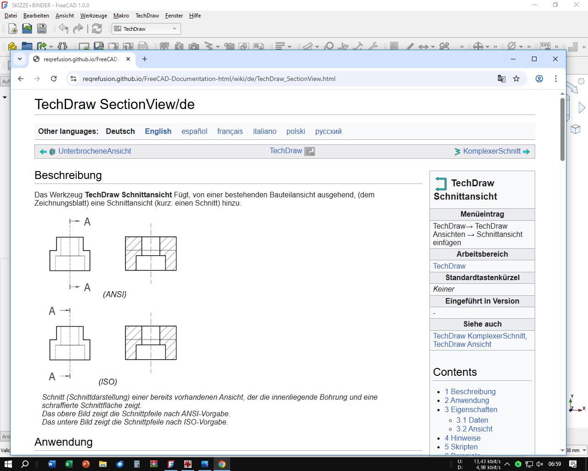Viewport: 588px width, 471px height.
Task: Switch page language to italiano
Action: point(265,131)
